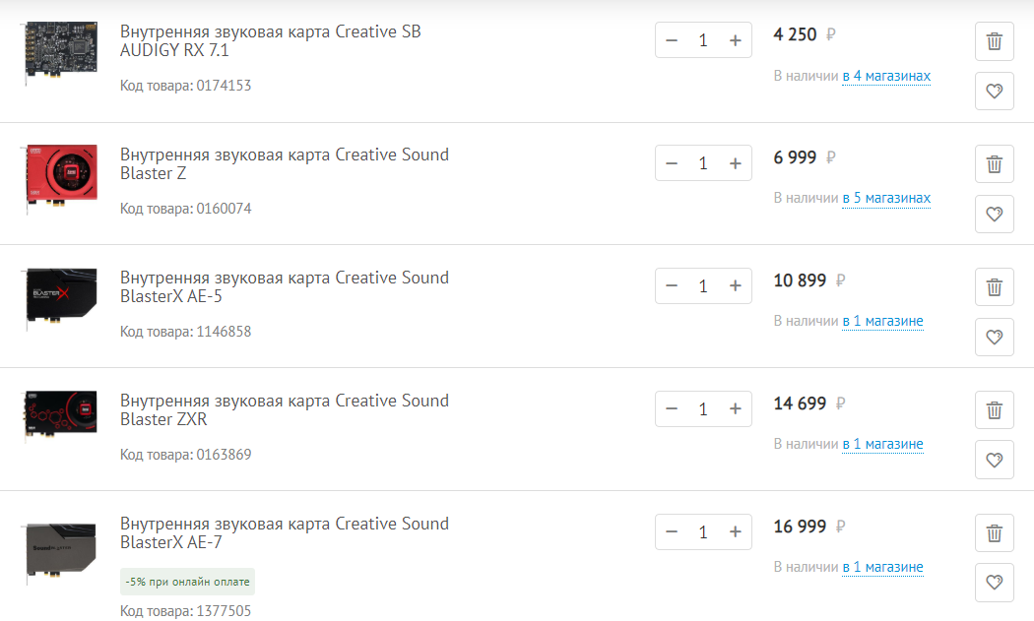The image size is (1034, 621).
Task: Add Sound BlasterX AE-7 to wishlist
Action: [994, 583]
